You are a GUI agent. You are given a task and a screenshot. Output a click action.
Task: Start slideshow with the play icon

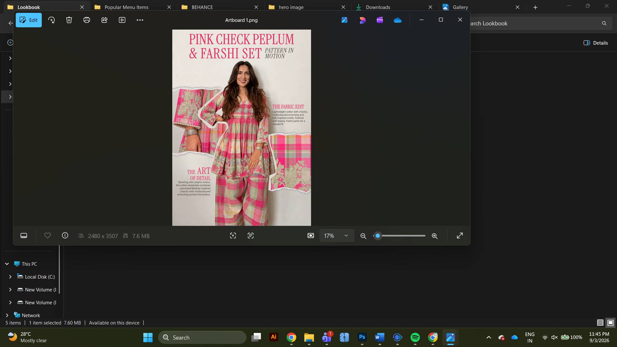(x=122, y=20)
